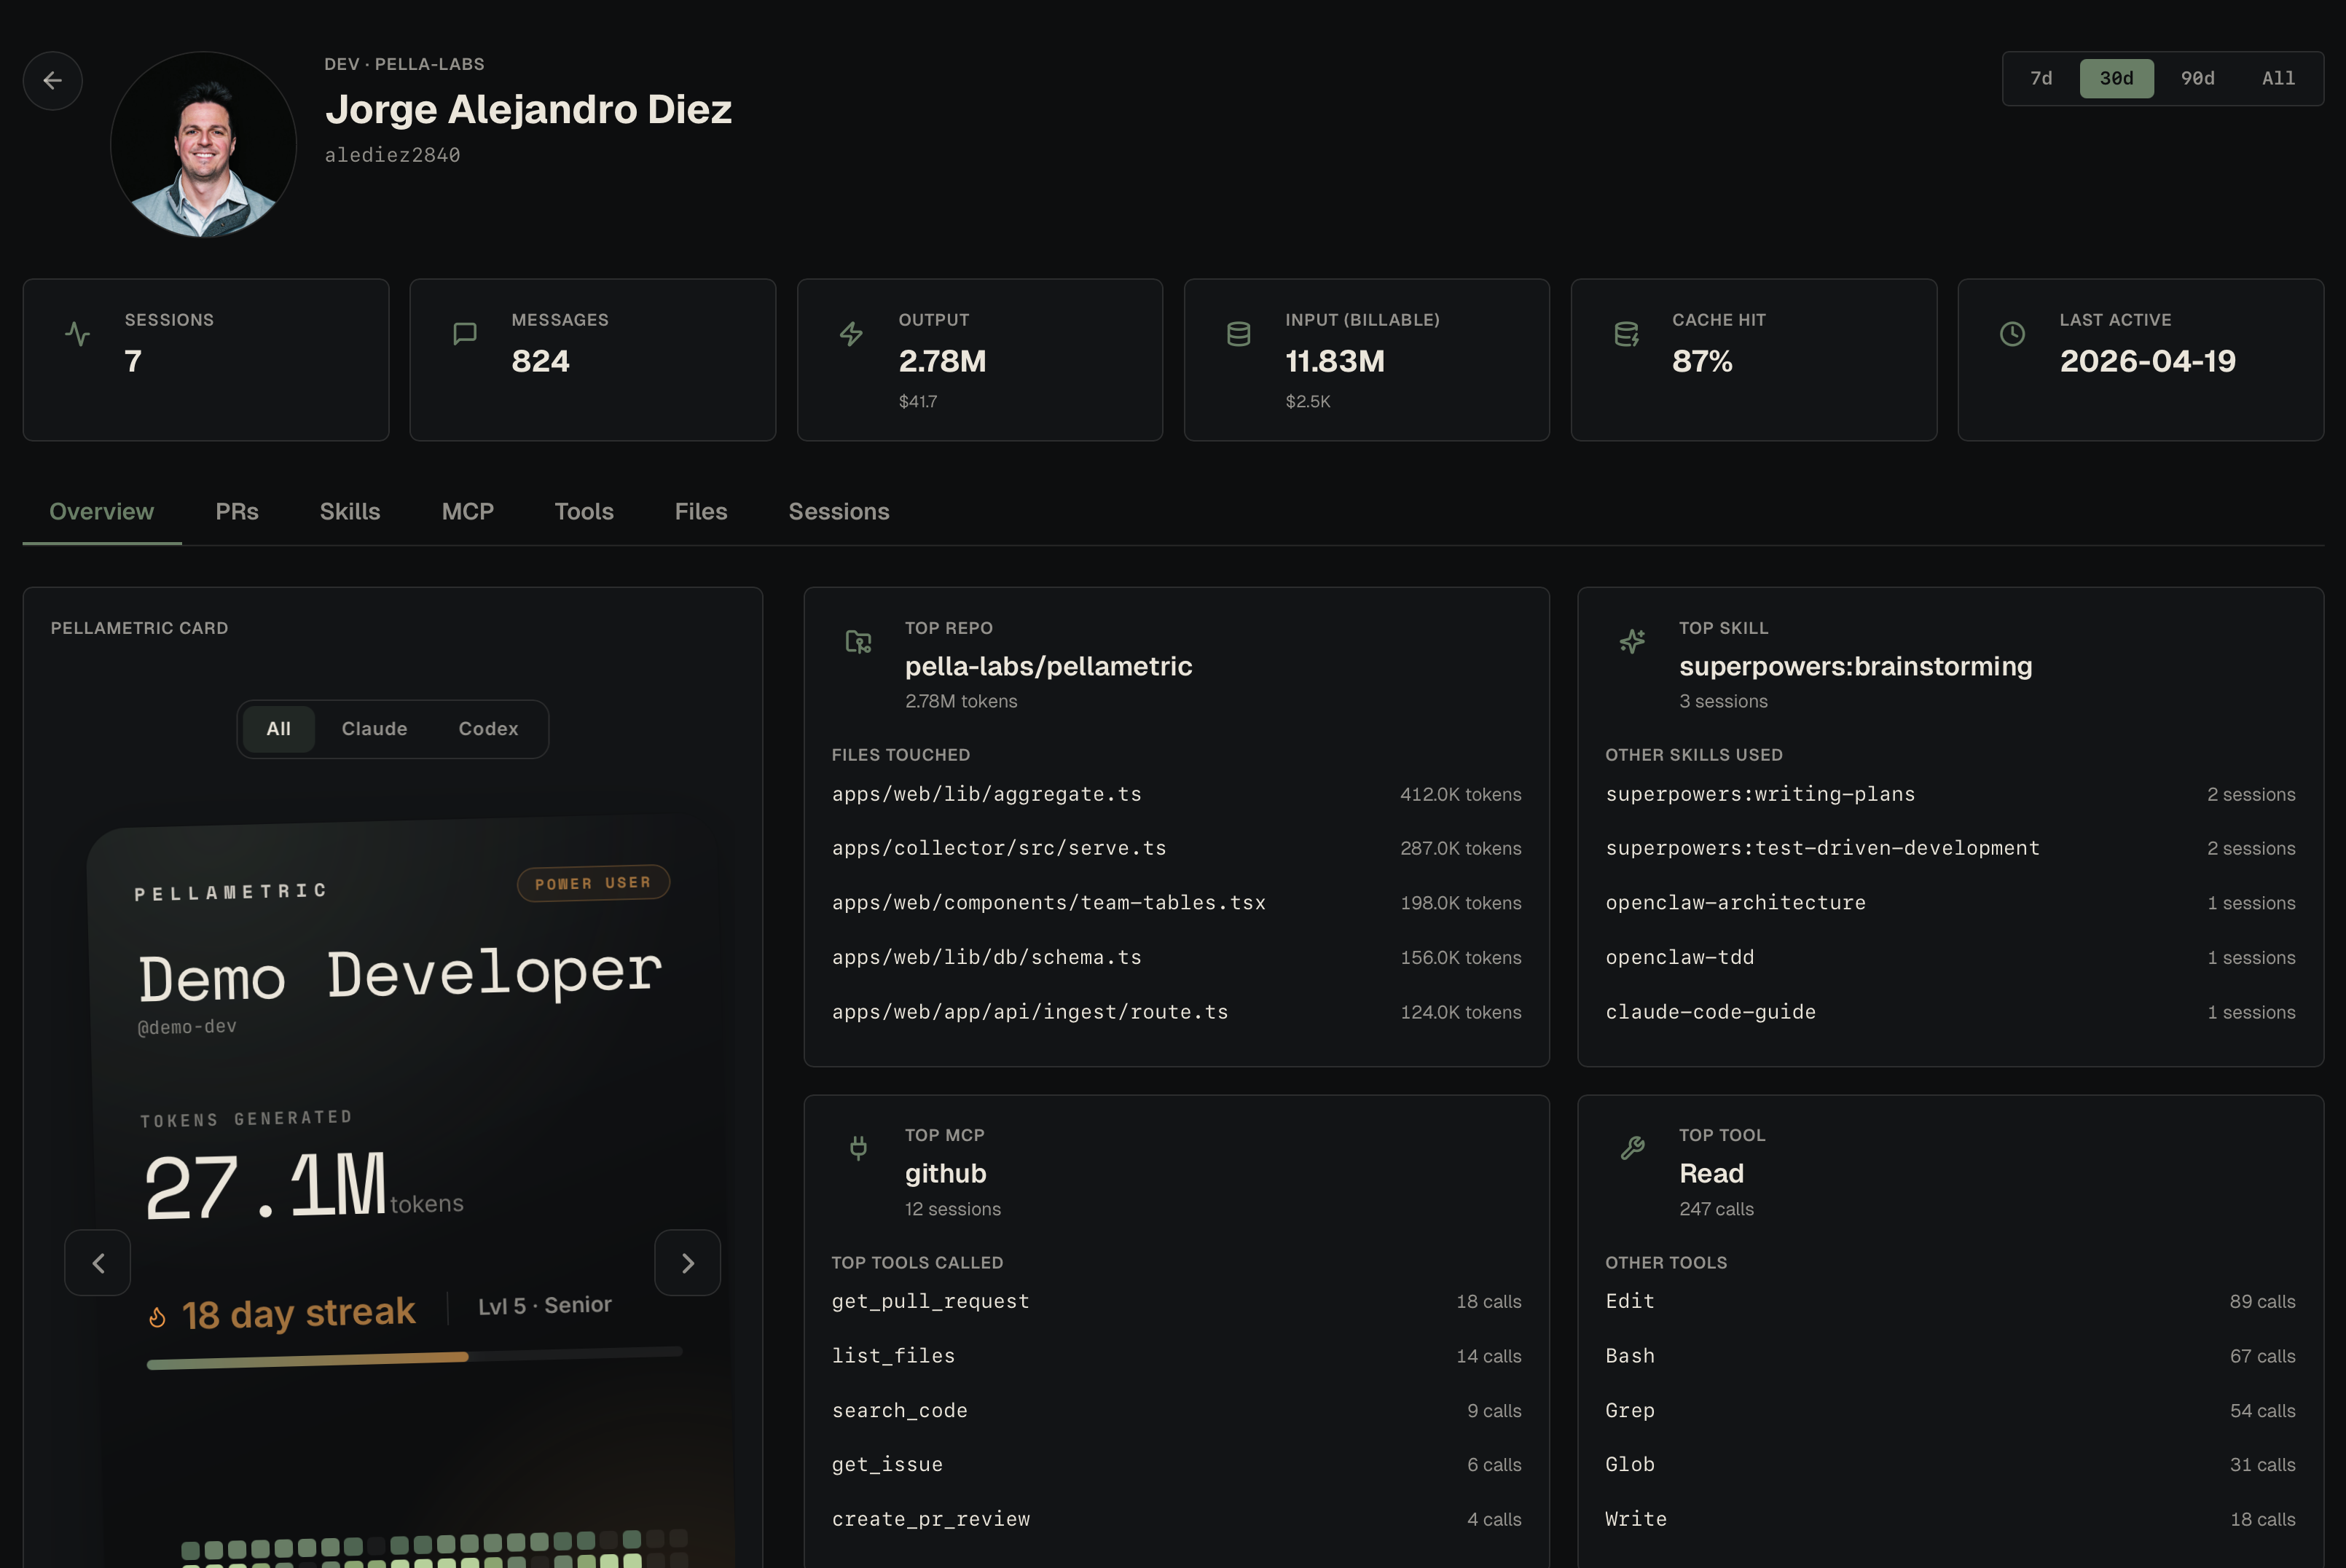Viewport: 2346px width, 1568px height.
Task: Click the Top MCP plug icon
Action: (x=858, y=1148)
